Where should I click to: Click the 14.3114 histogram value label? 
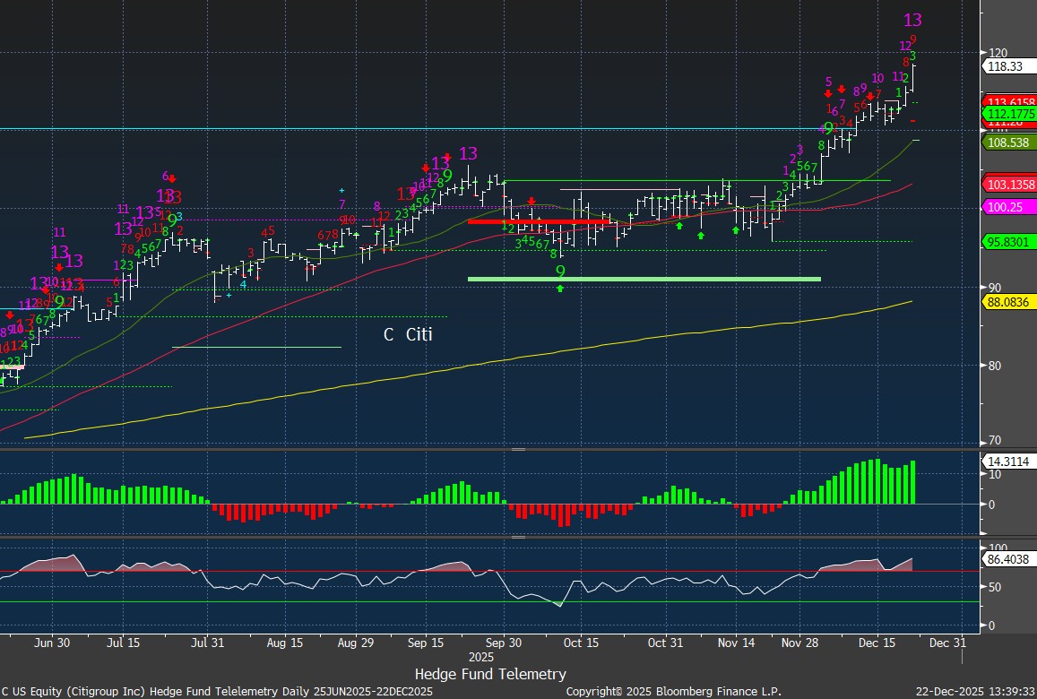1008,462
